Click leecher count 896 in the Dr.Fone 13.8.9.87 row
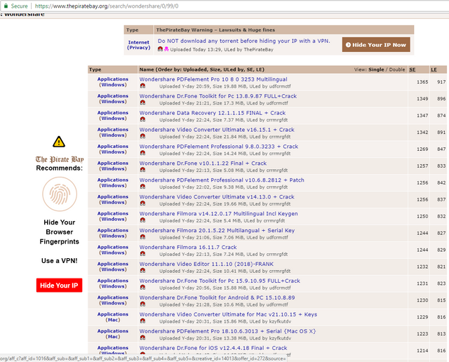Screen dimensions: 449x362 (441, 98)
